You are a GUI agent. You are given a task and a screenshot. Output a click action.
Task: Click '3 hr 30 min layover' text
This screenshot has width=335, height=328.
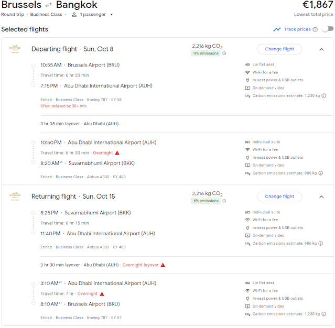pyautogui.click(x=60, y=265)
